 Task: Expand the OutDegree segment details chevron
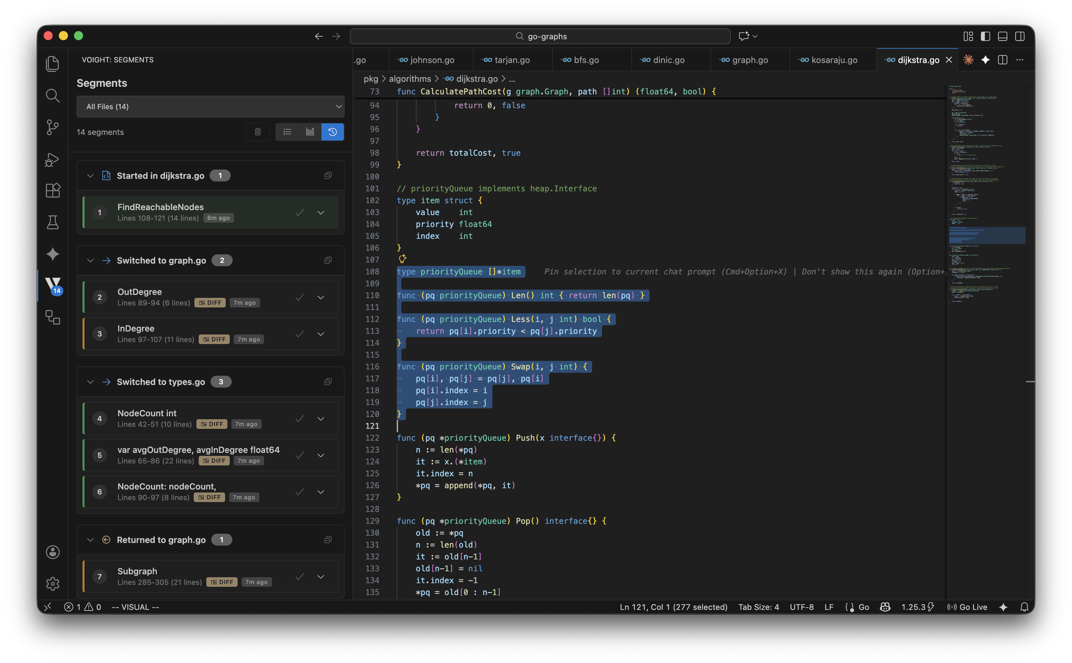point(320,297)
